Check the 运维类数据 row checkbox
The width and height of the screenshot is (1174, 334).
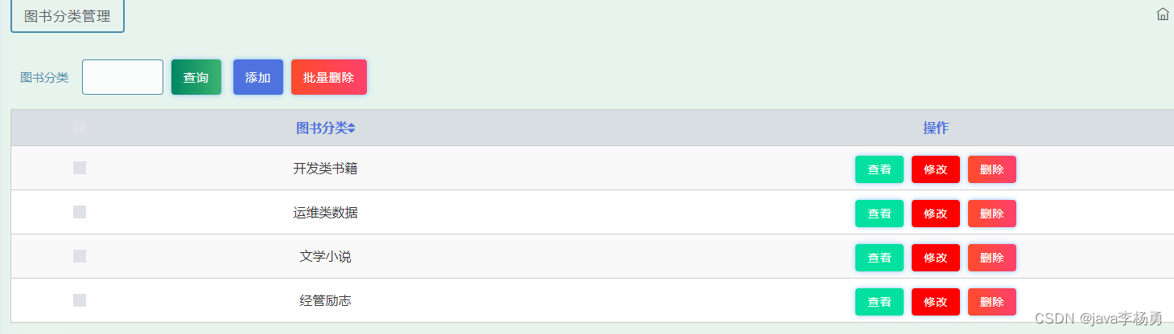(80, 212)
